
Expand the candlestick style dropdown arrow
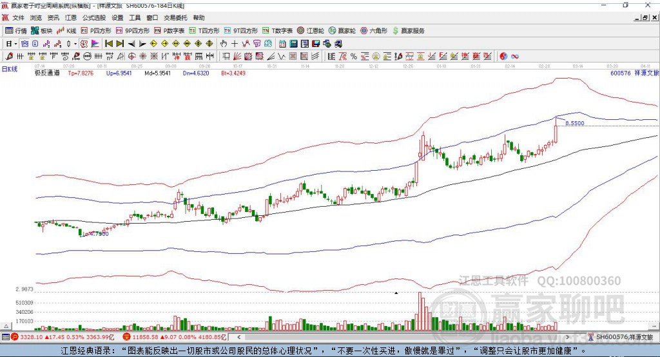coord(75,44)
